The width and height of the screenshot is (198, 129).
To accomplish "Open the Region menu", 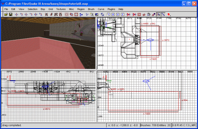I will [81, 9].
